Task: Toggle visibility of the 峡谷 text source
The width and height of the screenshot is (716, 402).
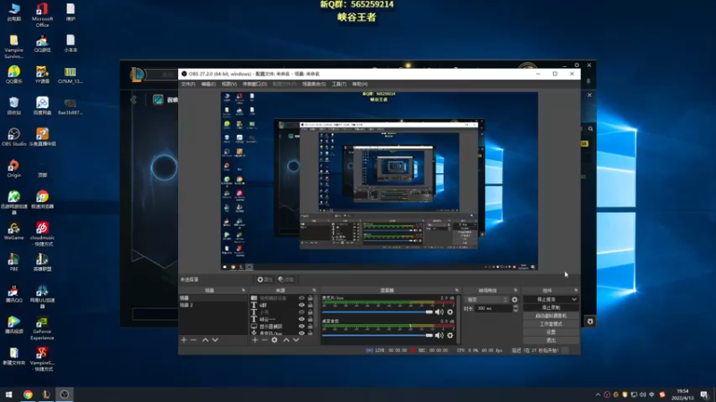Action: [x=302, y=319]
